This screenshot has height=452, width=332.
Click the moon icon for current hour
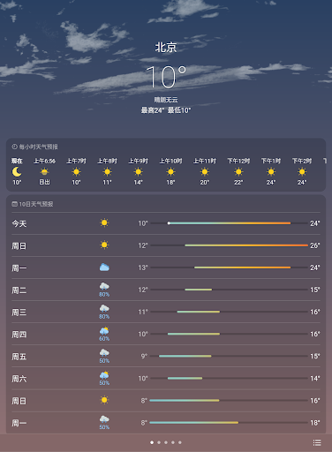pos(17,171)
